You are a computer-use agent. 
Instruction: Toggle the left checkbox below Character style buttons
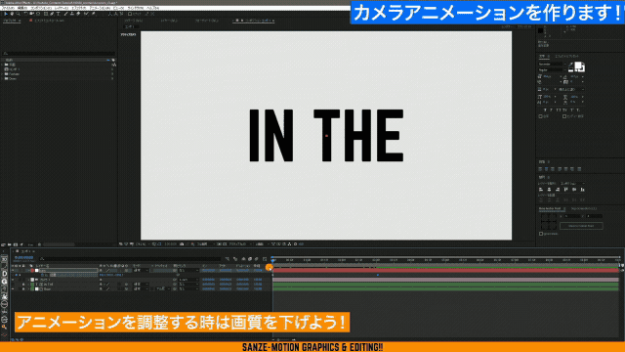(x=540, y=116)
